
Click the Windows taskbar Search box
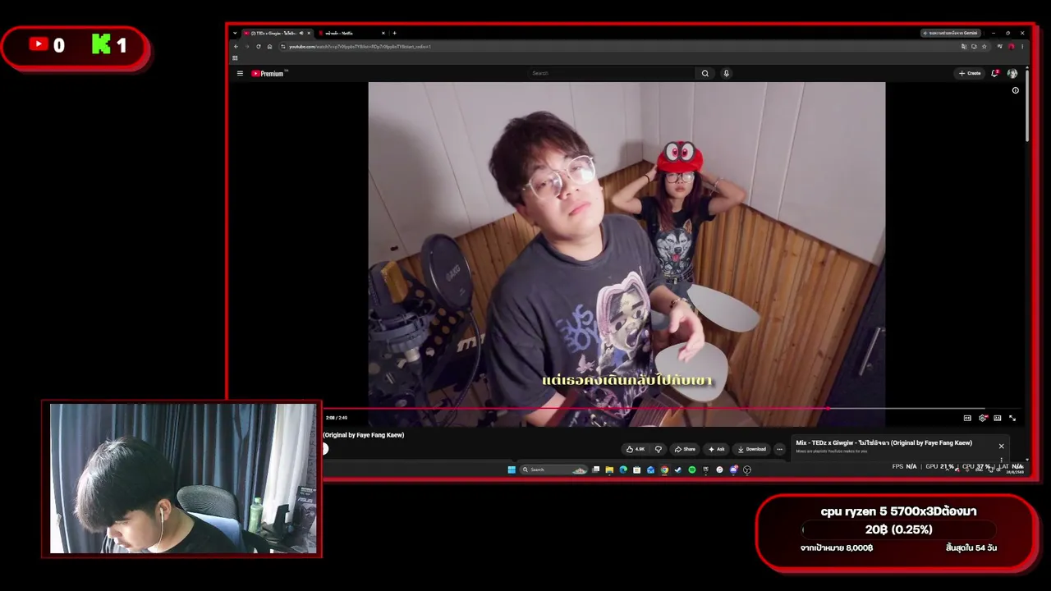click(x=554, y=470)
